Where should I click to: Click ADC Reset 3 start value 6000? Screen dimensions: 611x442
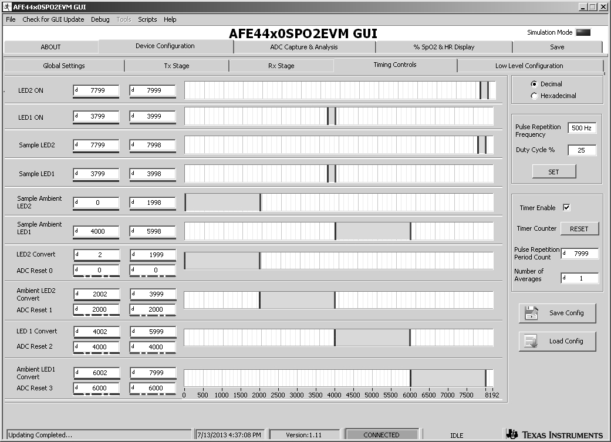tap(96, 388)
